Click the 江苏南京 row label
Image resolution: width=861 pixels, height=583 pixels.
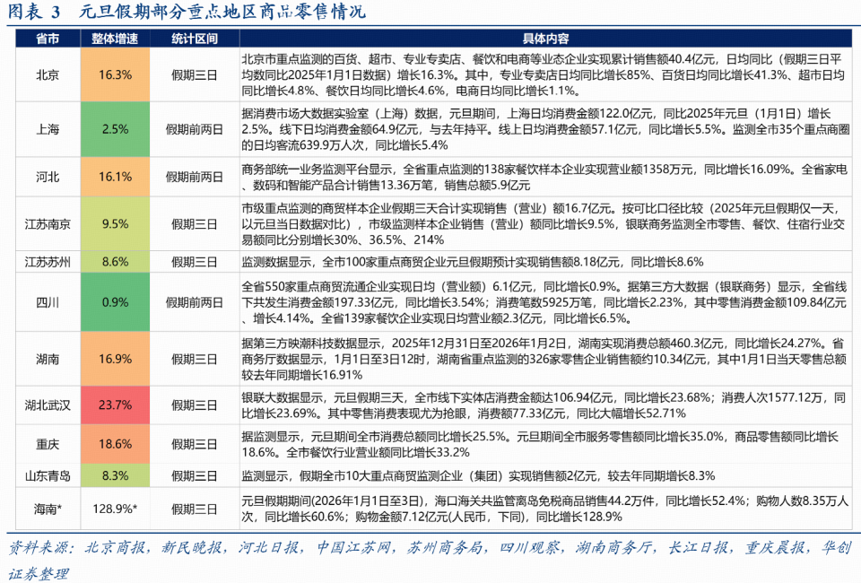(x=47, y=226)
